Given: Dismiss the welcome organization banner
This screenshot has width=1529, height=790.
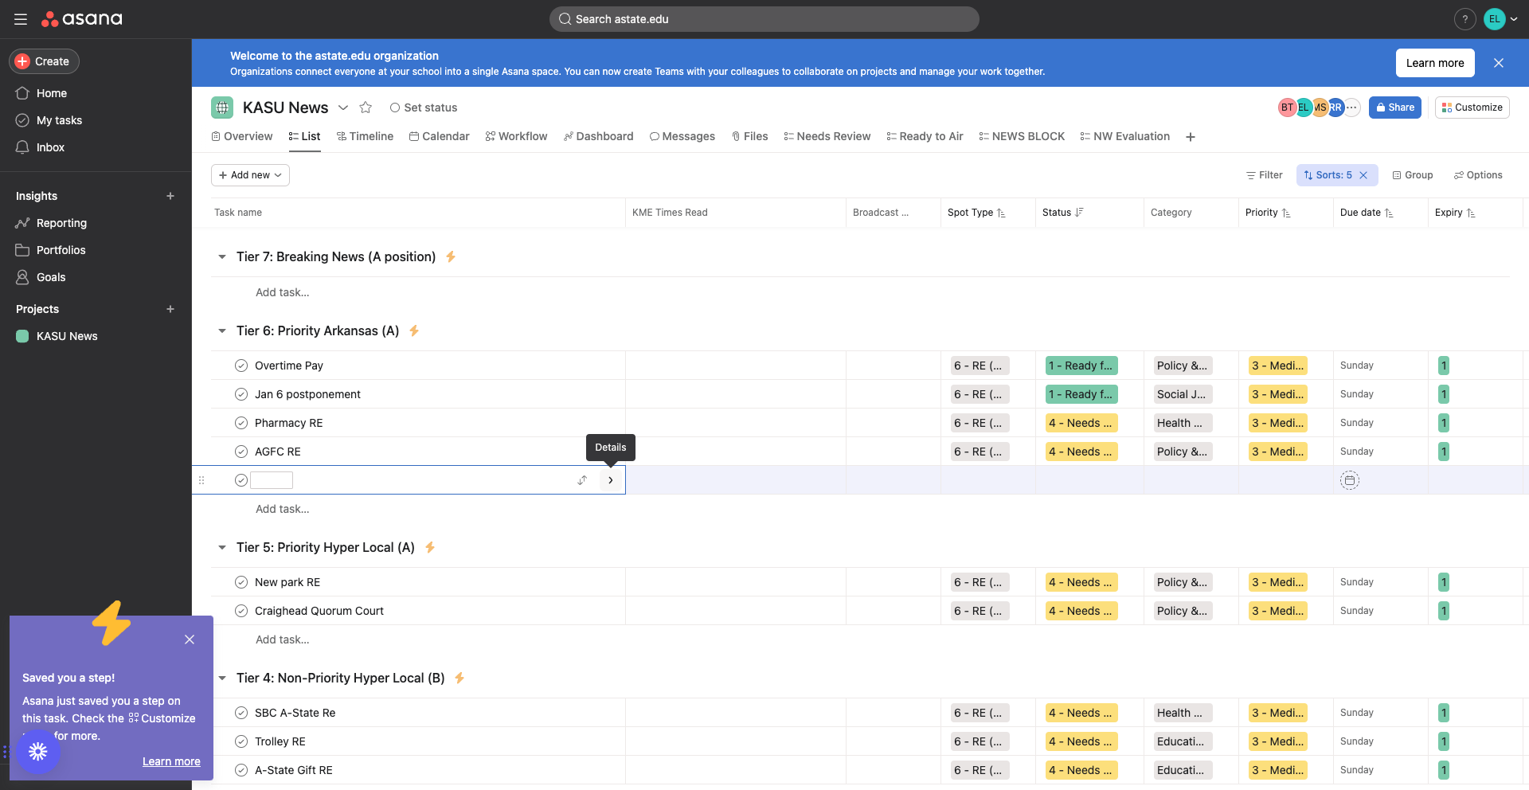Looking at the screenshot, I should 1499,63.
